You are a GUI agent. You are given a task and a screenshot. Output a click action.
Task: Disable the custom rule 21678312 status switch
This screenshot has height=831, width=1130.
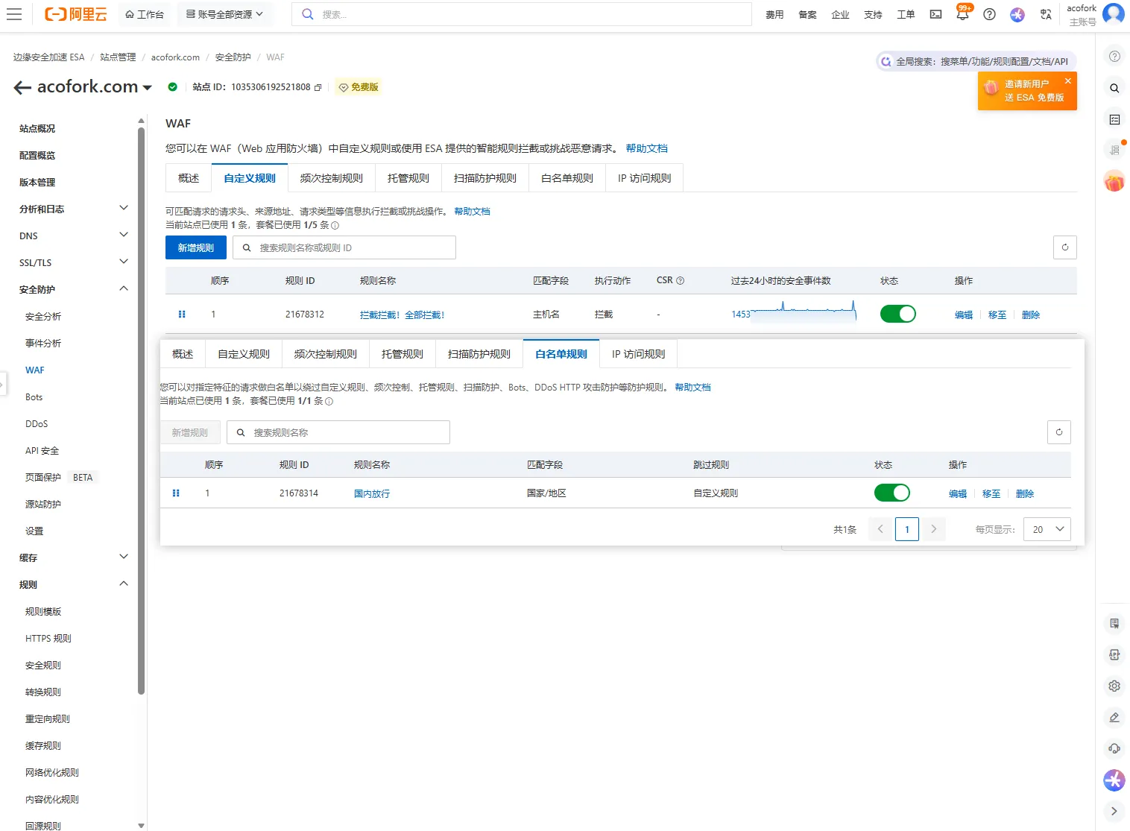point(897,314)
